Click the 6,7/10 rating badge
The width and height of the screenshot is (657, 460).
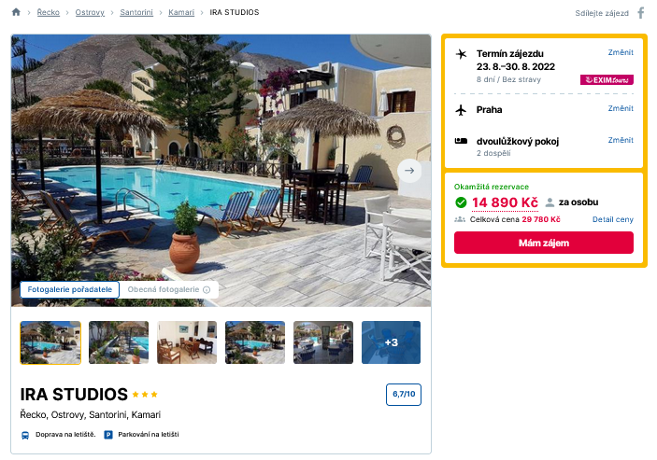pos(404,395)
